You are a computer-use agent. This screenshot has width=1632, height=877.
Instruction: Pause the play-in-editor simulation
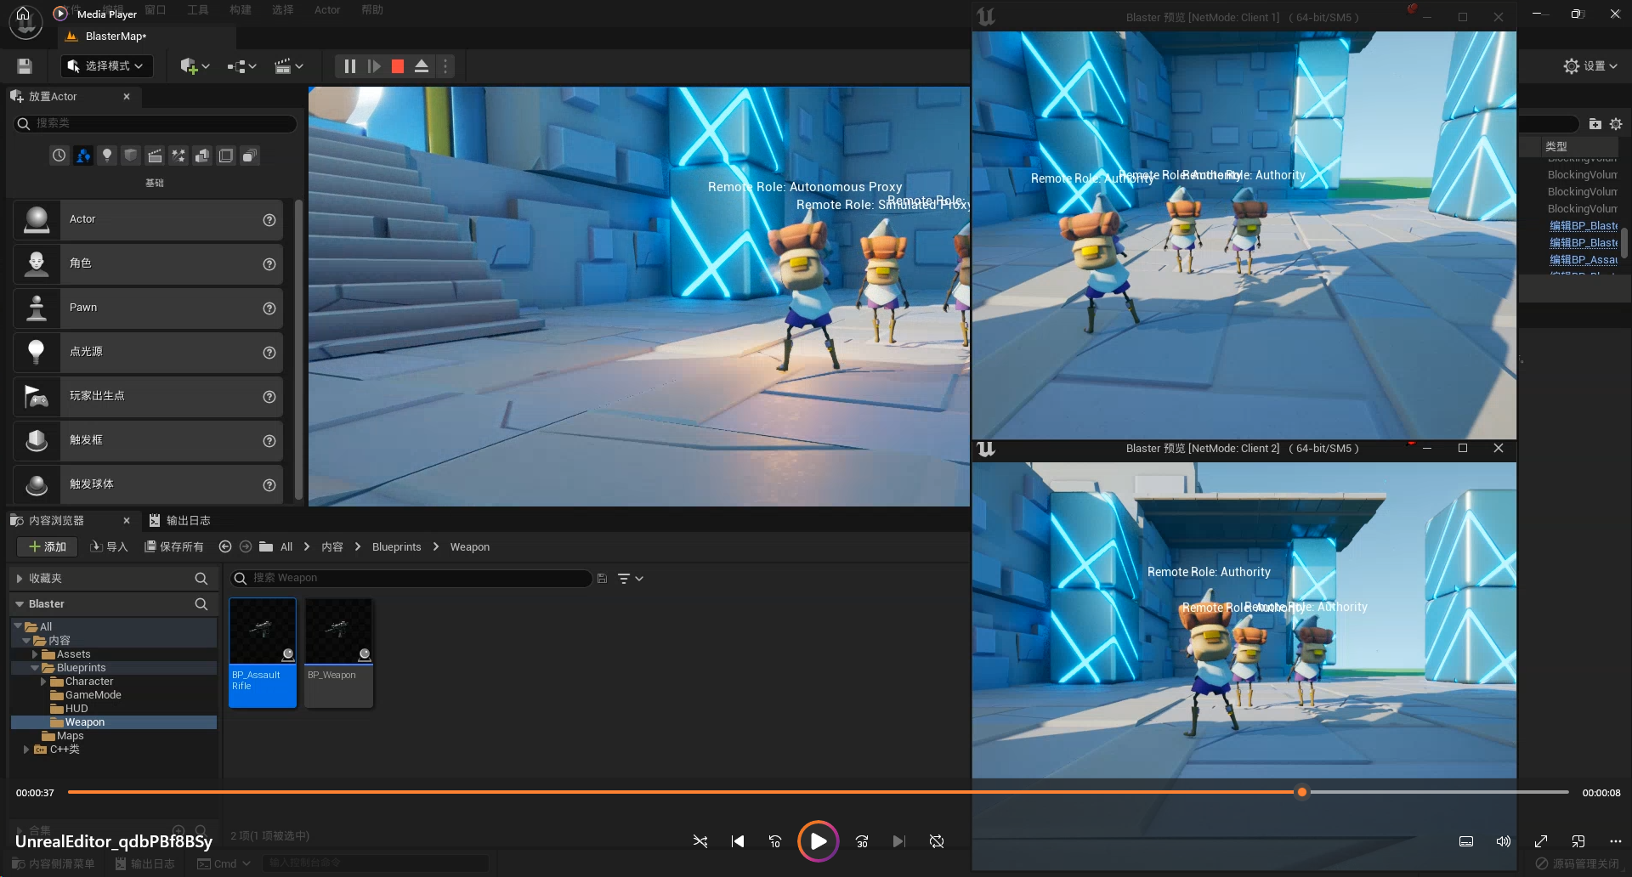click(x=349, y=66)
